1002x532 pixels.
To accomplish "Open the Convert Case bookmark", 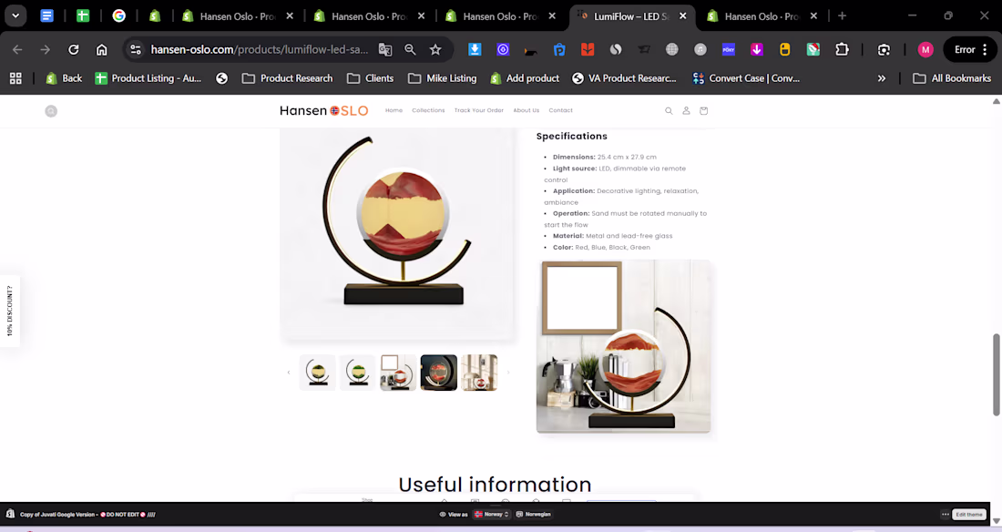I will [x=746, y=78].
